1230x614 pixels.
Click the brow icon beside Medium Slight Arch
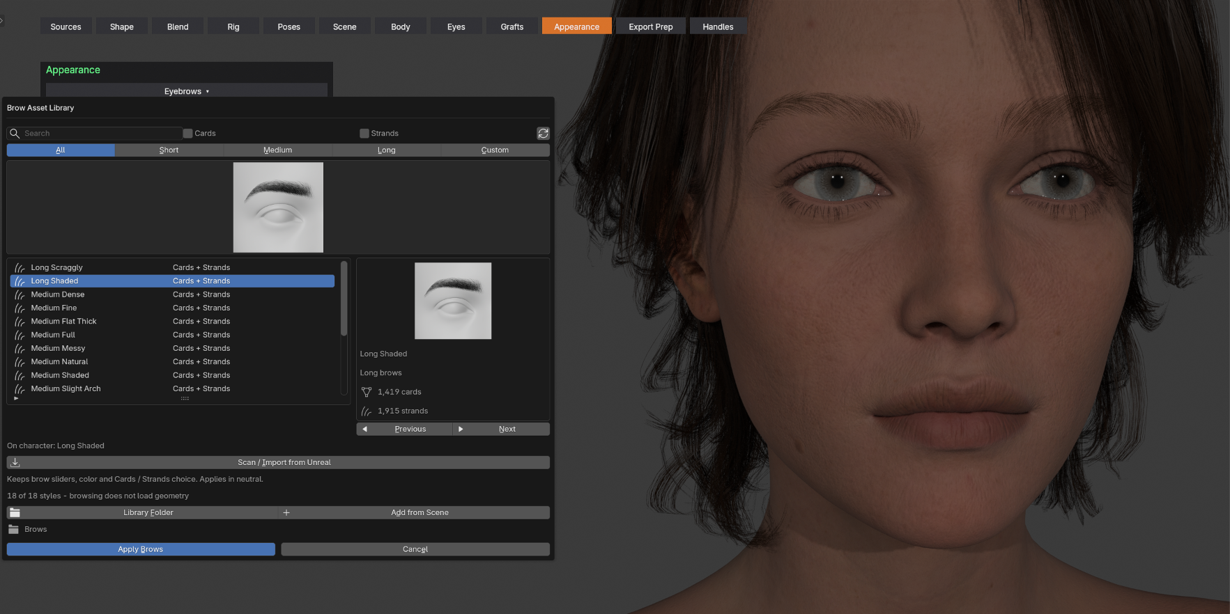(x=20, y=389)
